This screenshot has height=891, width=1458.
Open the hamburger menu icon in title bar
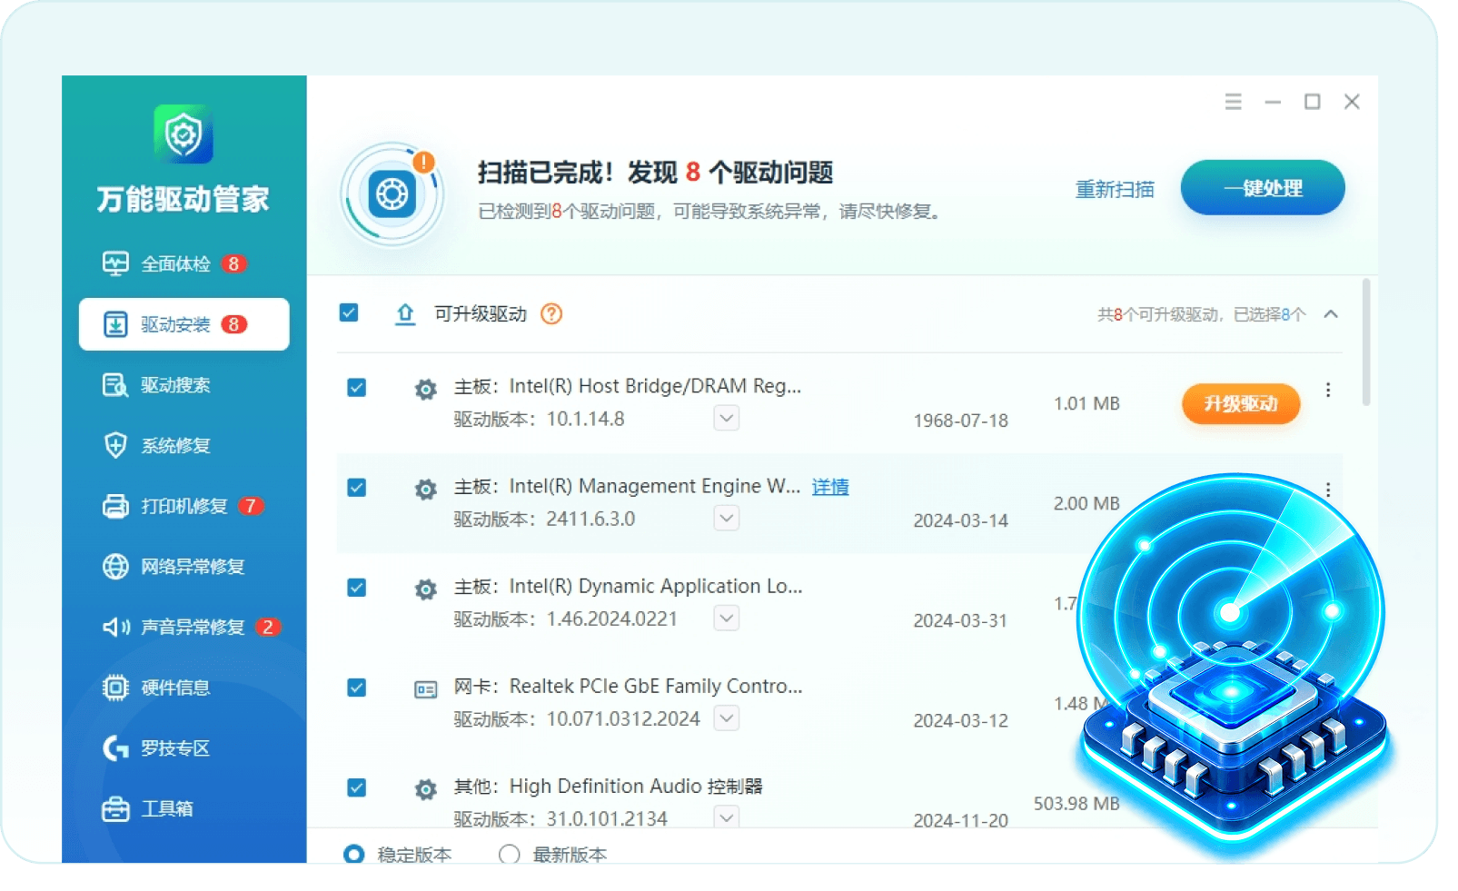pos(1233,102)
